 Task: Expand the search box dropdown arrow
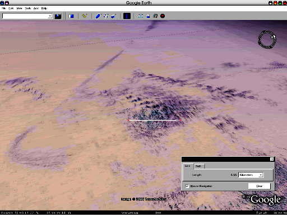[x=50, y=16]
